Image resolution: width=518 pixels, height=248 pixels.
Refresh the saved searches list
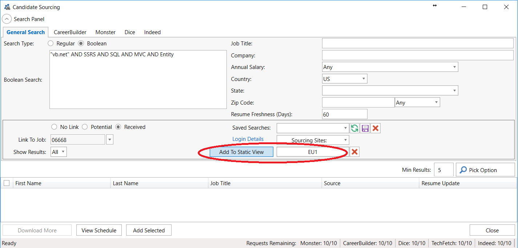pos(354,128)
